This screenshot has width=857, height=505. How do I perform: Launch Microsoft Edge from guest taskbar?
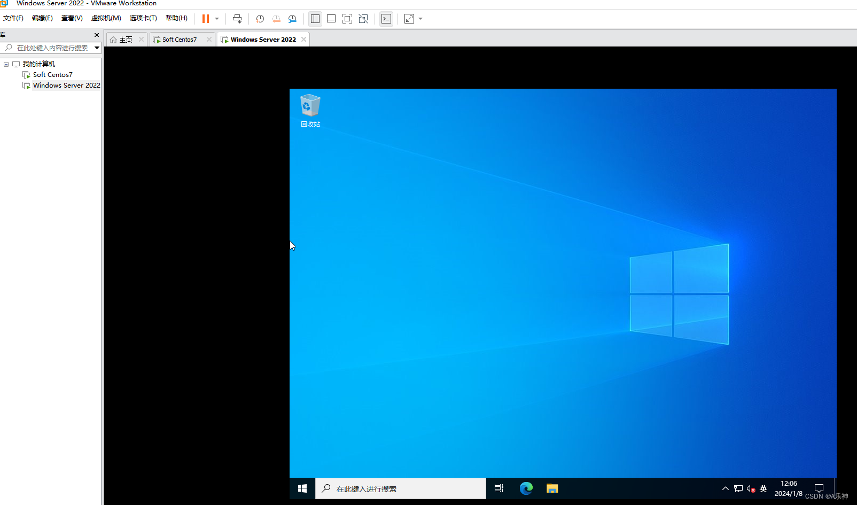click(x=526, y=488)
